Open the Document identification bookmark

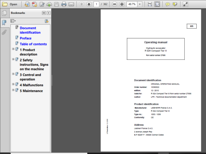(30, 30)
